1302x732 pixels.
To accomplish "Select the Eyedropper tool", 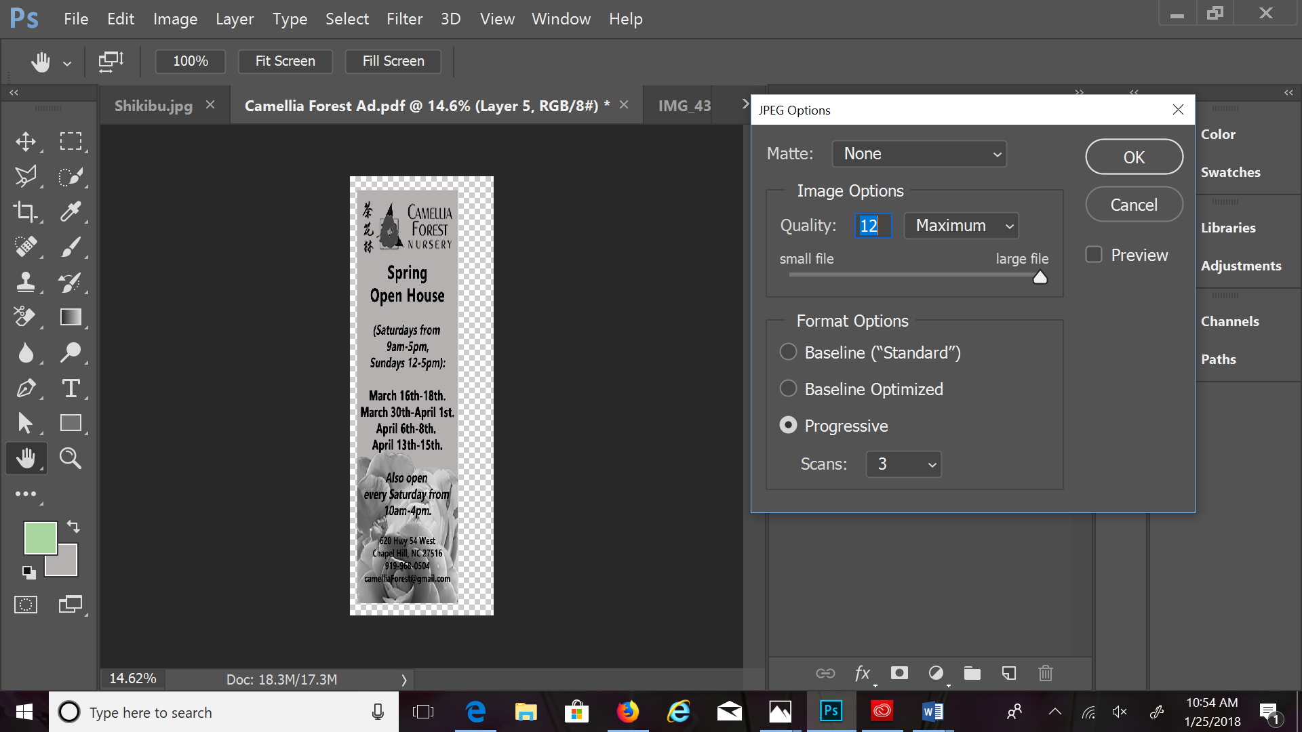I will [71, 212].
